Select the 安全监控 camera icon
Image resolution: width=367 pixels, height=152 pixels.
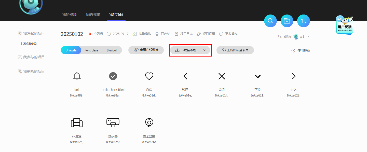coord(149,123)
